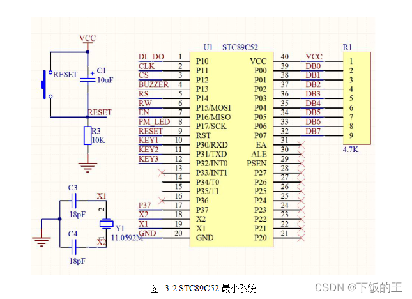Click the Y1 designator text
The height and width of the screenshot is (299, 412).
pos(119,228)
